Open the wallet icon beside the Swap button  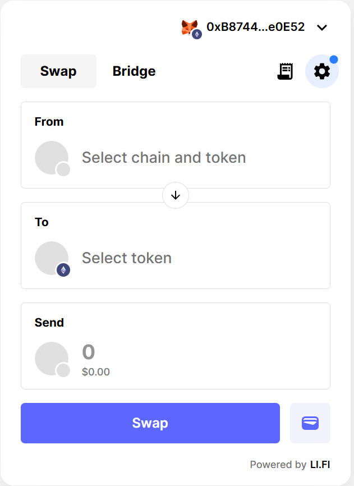click(310, 423)
